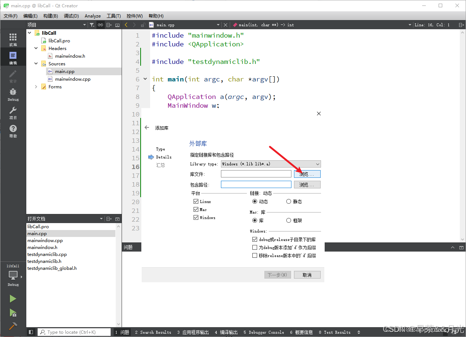Close the Open Documents panel
Image resolution: width=466 pixels, height=337 pixels.
[117, 219]
